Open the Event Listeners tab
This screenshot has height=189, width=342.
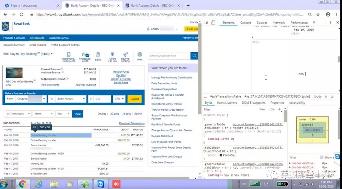tap(227, 103)
